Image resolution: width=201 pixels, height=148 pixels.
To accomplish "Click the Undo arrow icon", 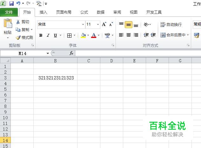I will click(18, 3).
